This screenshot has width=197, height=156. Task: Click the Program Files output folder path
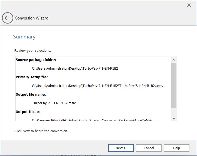point(92,120)
